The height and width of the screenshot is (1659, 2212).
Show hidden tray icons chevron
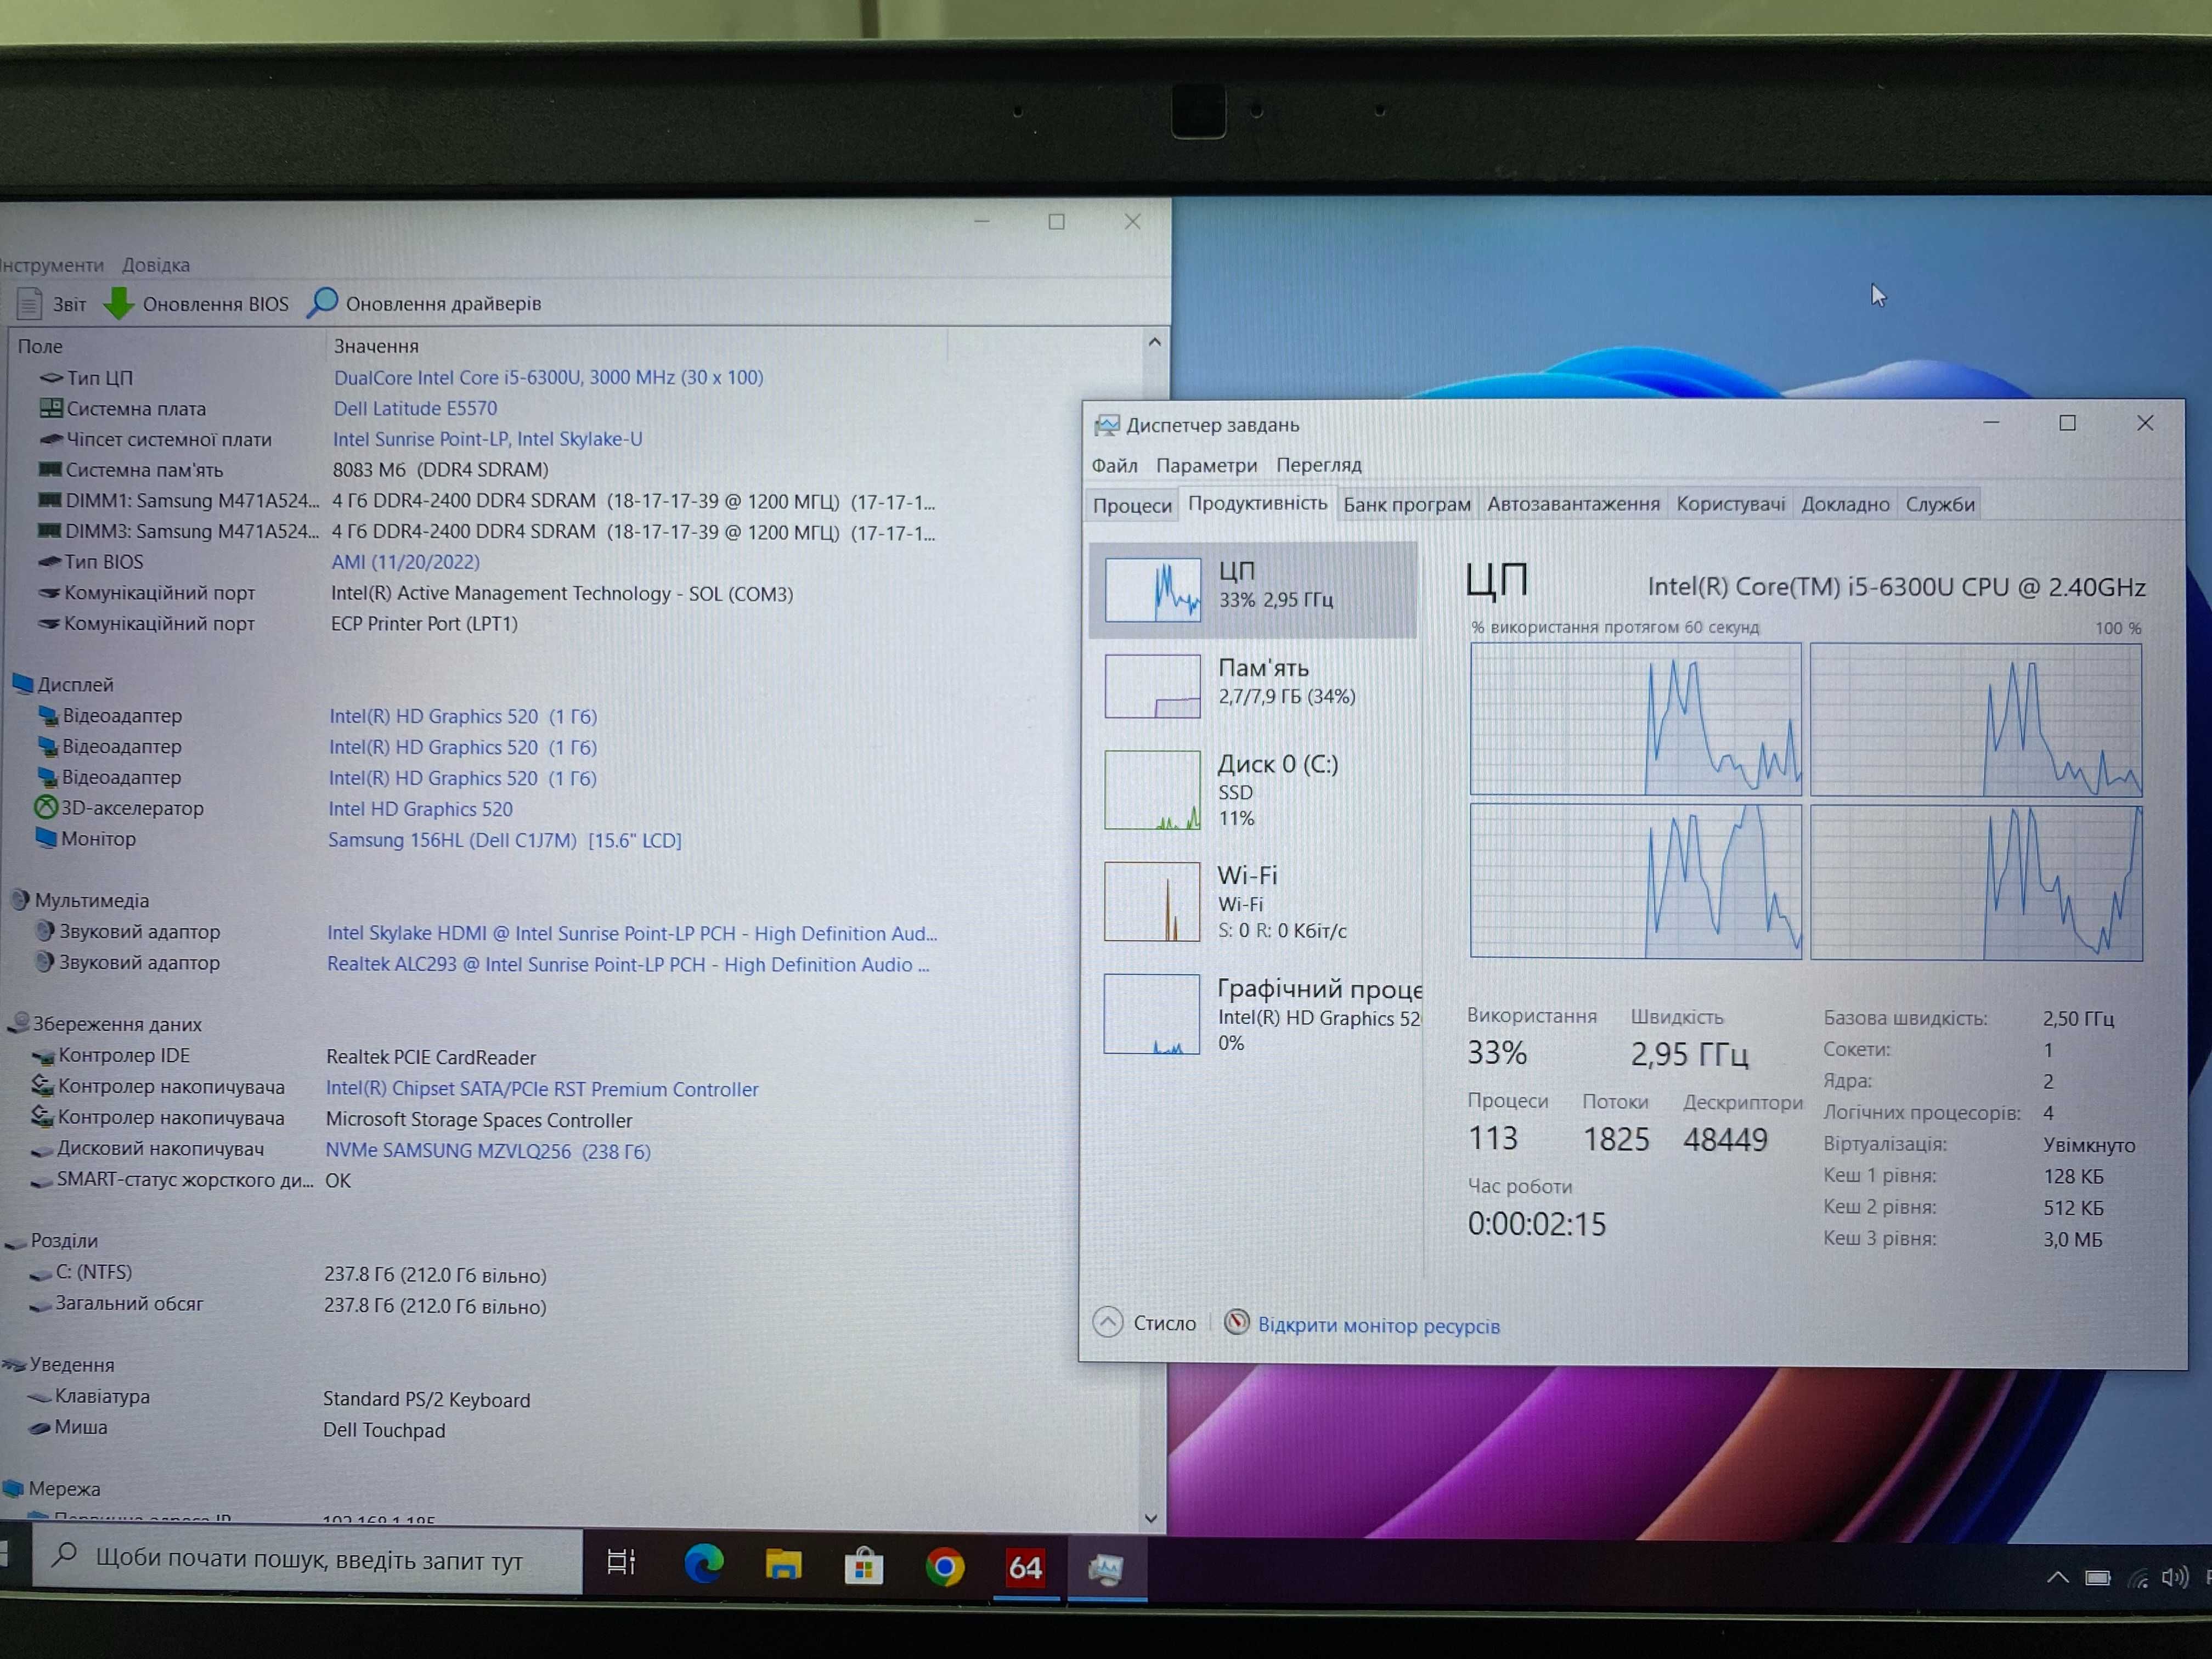tap(2057, 1578)
